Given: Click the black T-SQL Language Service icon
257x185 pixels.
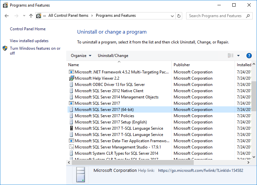Looking at the screenshot, I should 71,128.
